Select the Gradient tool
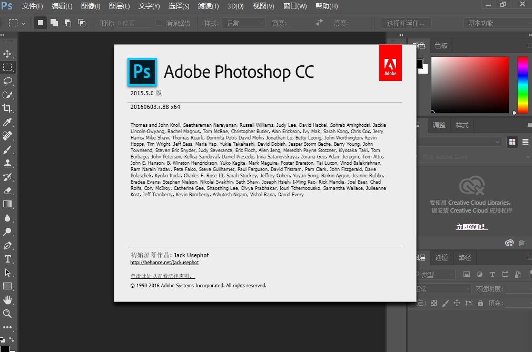 tap(7, 204)
